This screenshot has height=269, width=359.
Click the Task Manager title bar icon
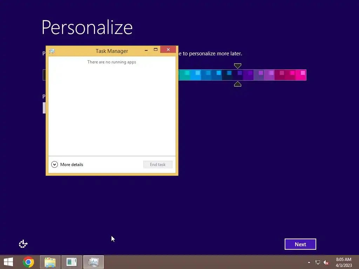pos(52,51)
